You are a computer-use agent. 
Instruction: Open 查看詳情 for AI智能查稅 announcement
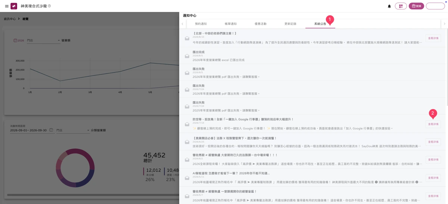coord(433,178)
